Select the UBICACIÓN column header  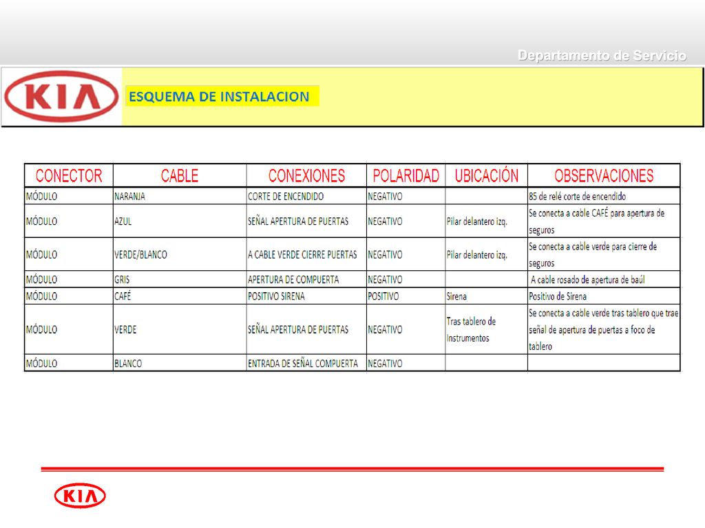tap(487, 175)
